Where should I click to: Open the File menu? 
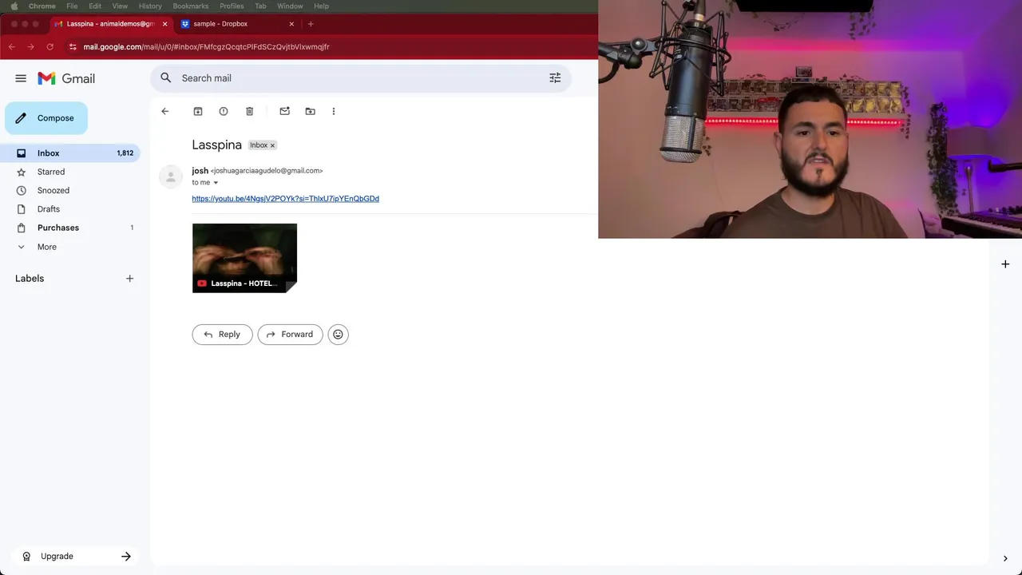tap(72, 6)
